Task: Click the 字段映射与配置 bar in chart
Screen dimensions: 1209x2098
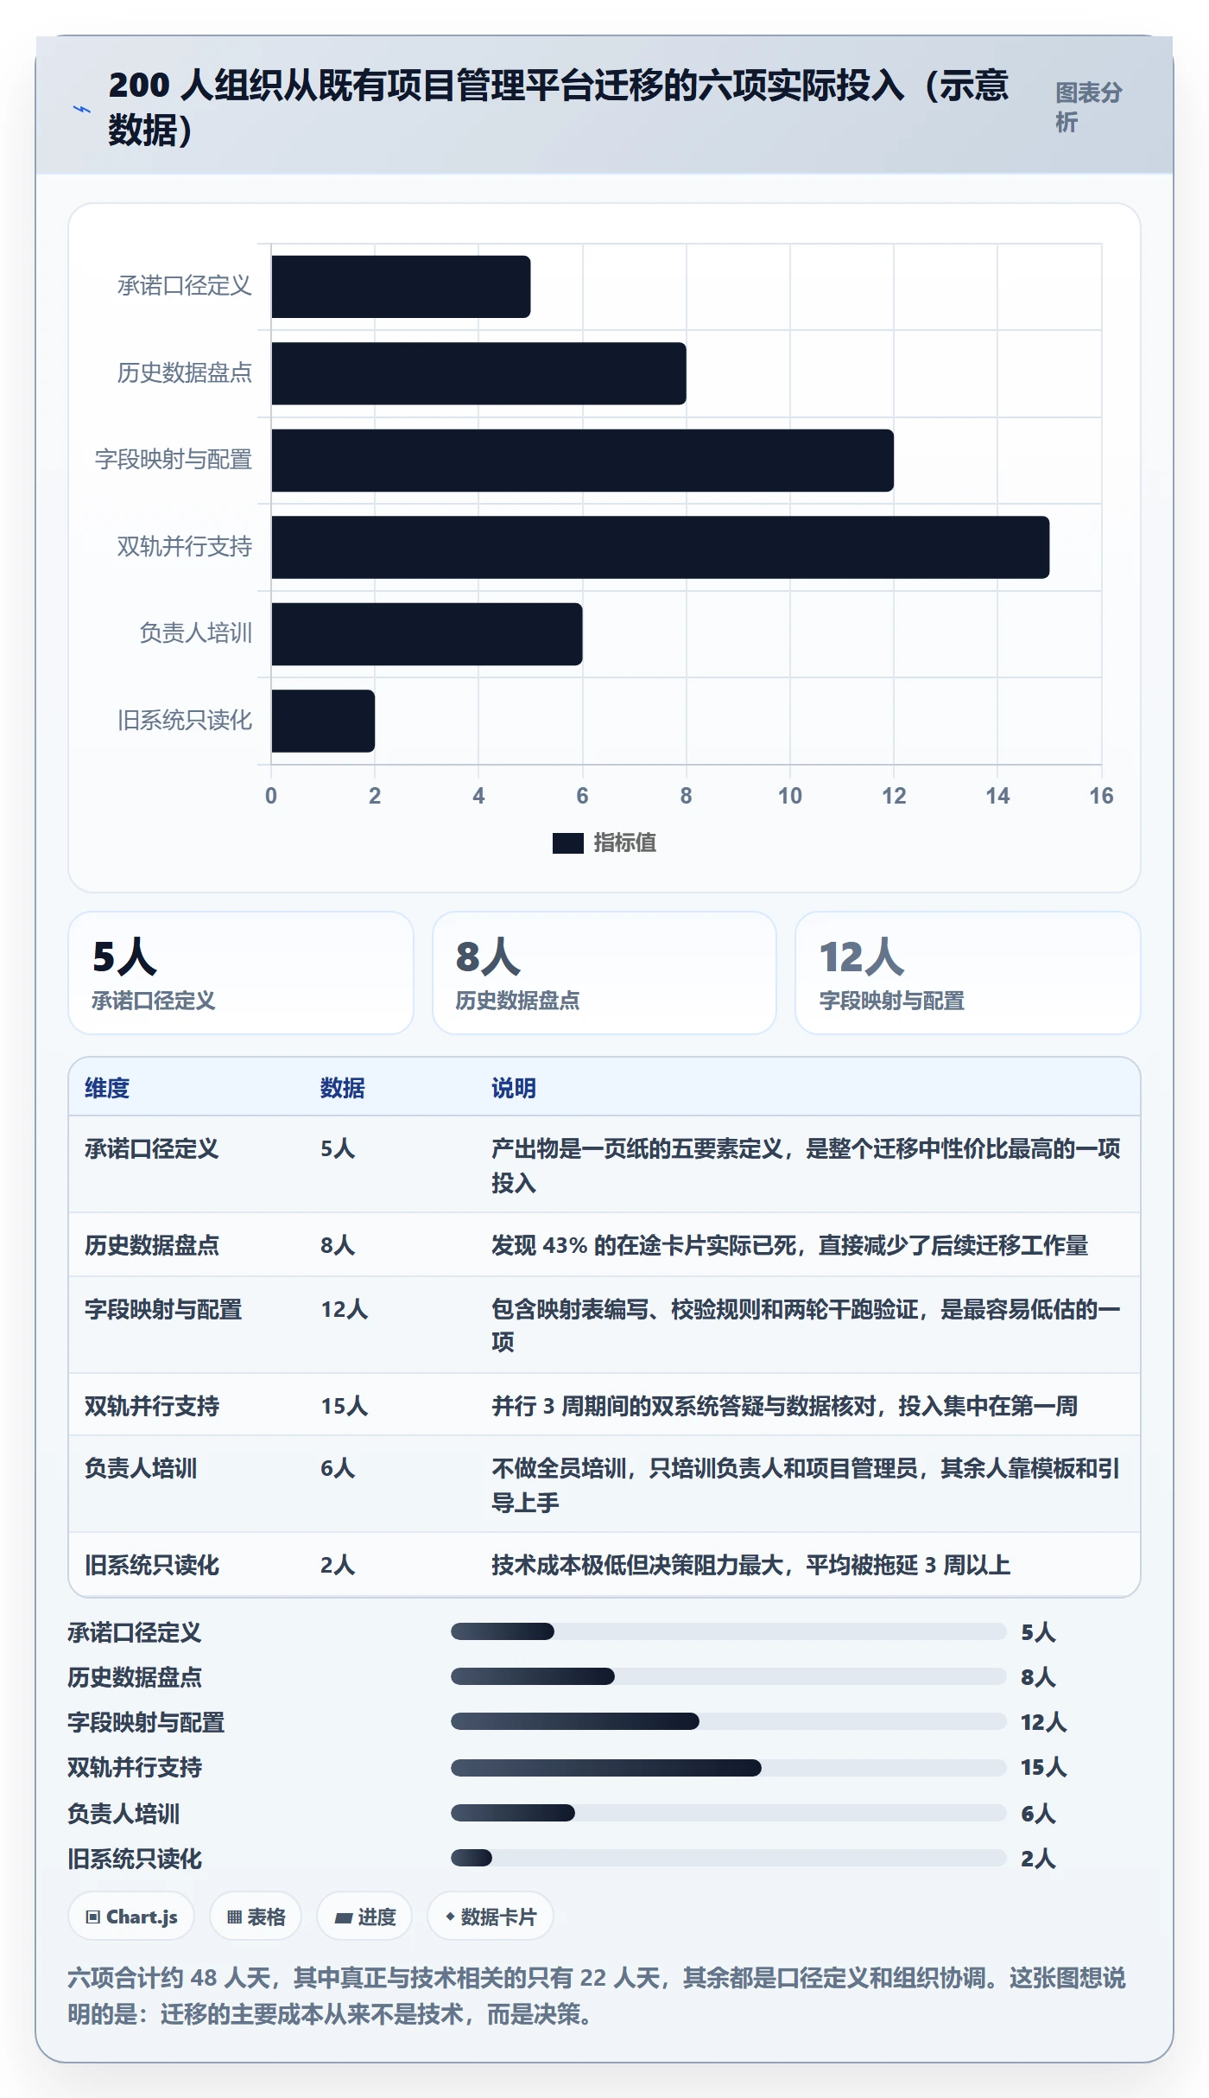Action: pos(582,461)
